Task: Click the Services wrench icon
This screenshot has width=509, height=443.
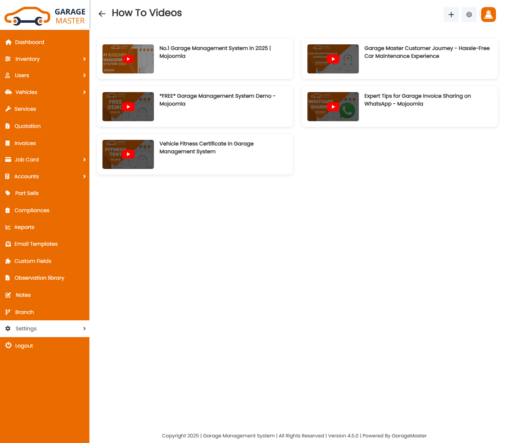Action: [x=8, y=109]
